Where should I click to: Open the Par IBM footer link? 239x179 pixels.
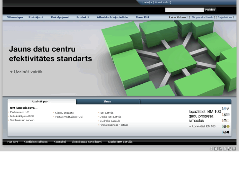pyautogui.click(x=12, y=142)
